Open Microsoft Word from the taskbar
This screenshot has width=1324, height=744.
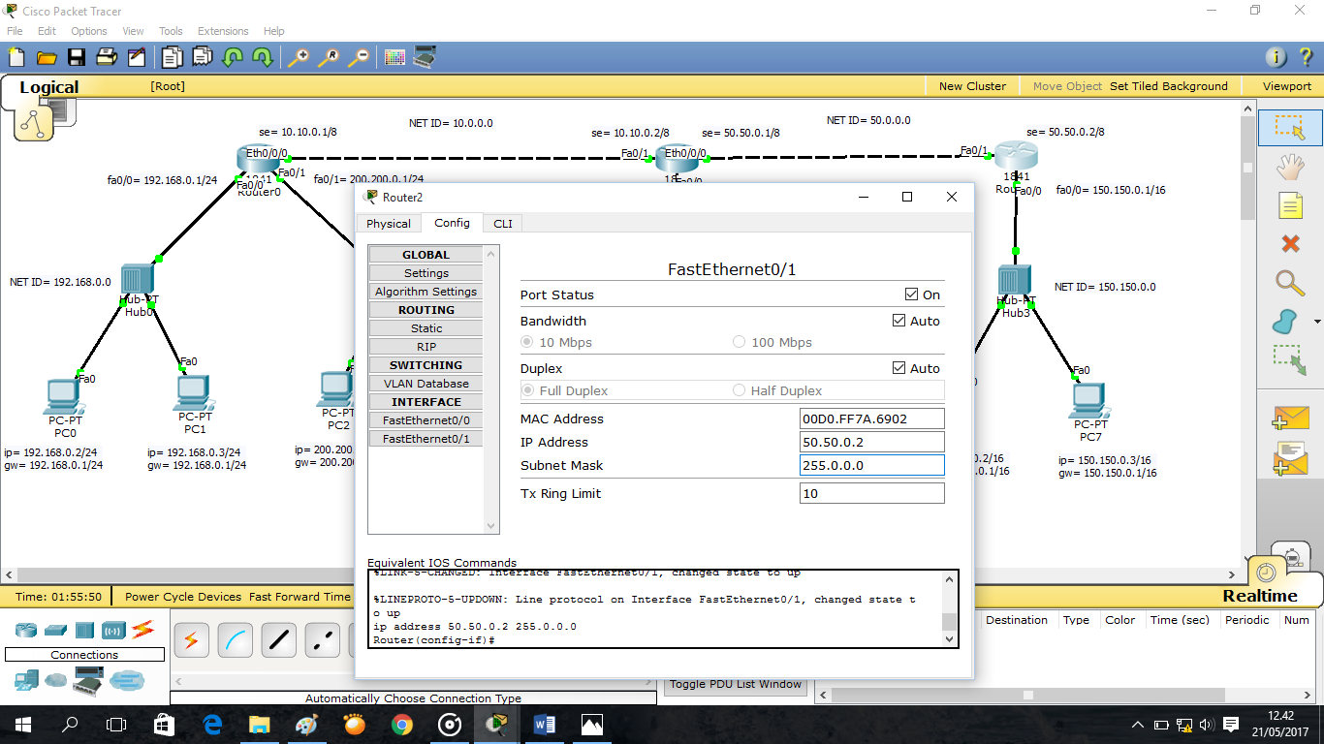pyautogui.click(x=543, y=724)
